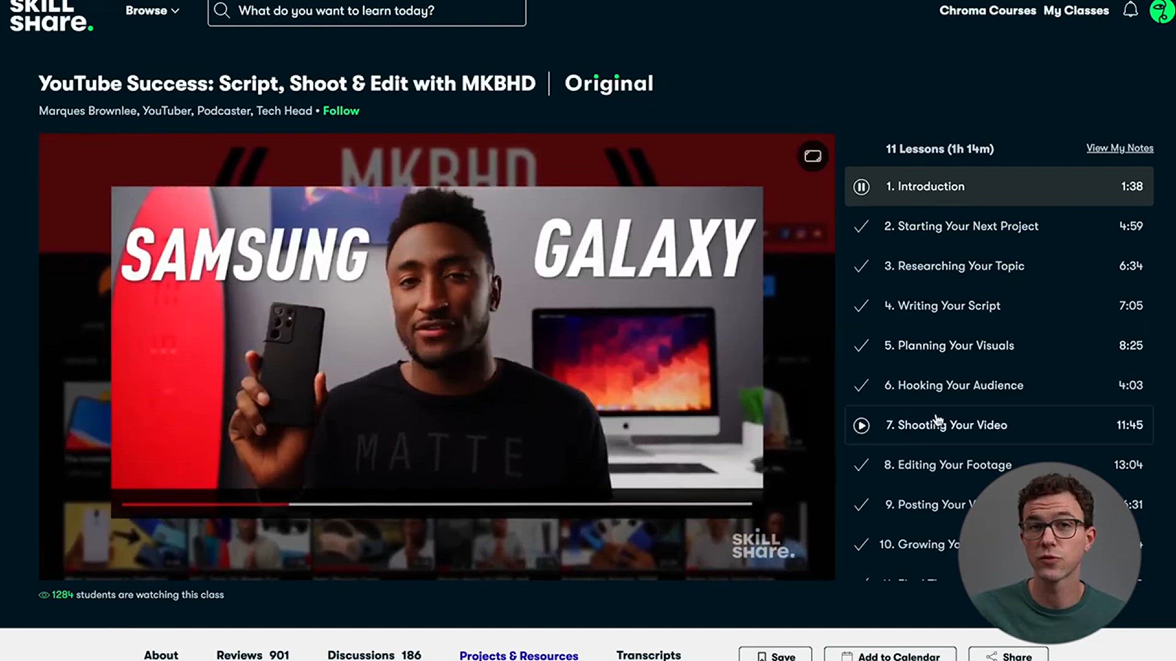Click checkmark for lesson 10 Growing
Viewport: 1176px width, 661px height.
[x=861, y=545]
